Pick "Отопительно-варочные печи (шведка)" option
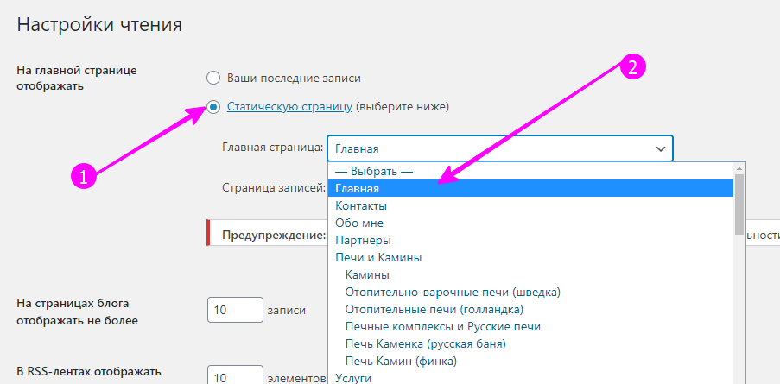Image resolution: width=780 pixels, height=384 pixels. [452, 292]
